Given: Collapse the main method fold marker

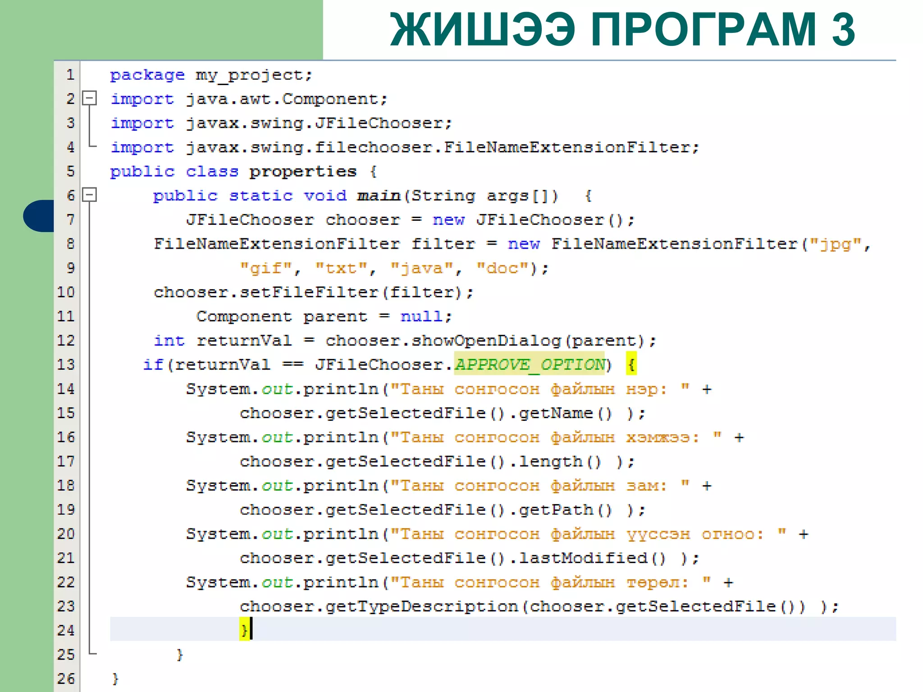Looking at the screenshot, I should [x=90, y=195].
